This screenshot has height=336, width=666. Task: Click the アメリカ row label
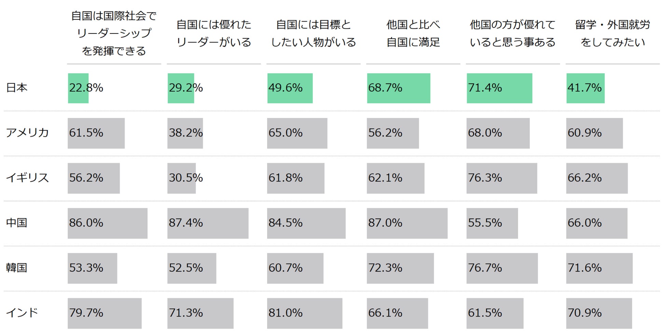pyautogui.click(x=27, y=133)
